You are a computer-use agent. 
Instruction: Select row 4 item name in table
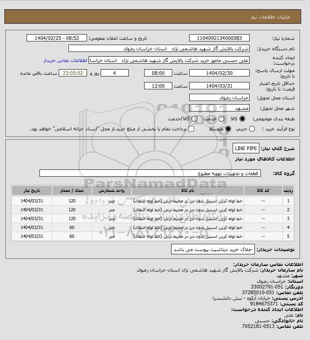coord(188,227)
